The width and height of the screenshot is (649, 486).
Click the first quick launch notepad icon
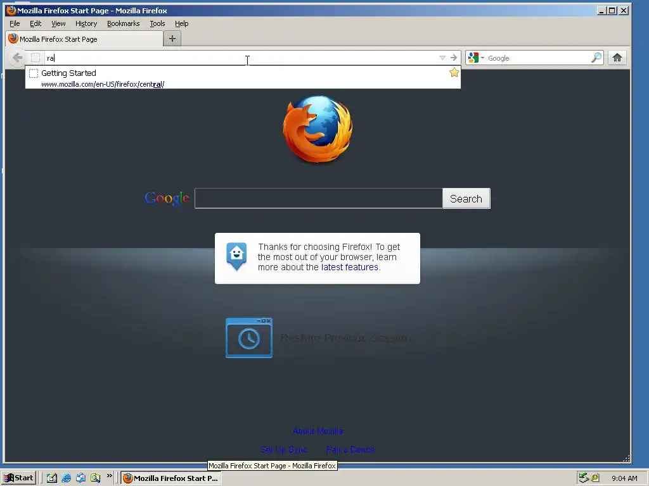(52, 478)
